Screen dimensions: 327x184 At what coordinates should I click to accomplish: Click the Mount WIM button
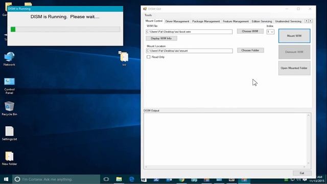[x=294, y=36]
